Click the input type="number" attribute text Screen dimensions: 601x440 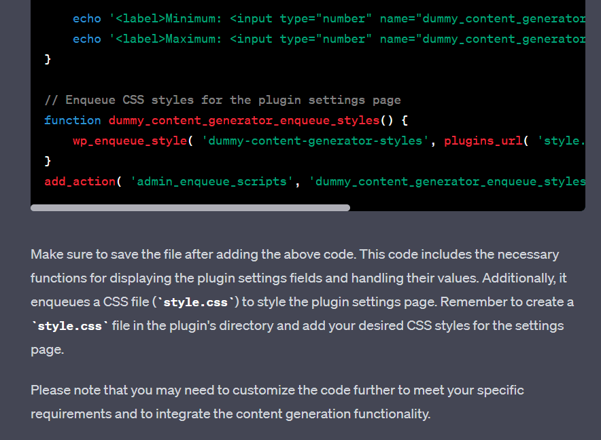[x=296, y=18]
